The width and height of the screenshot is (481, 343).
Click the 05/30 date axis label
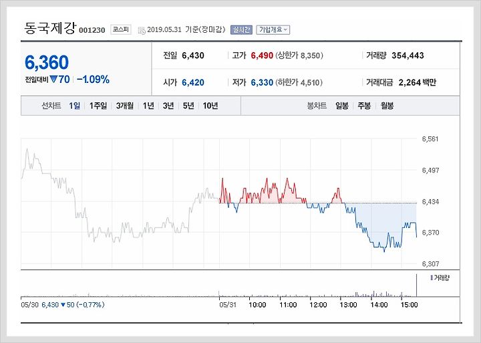click(x=29, y=305)
